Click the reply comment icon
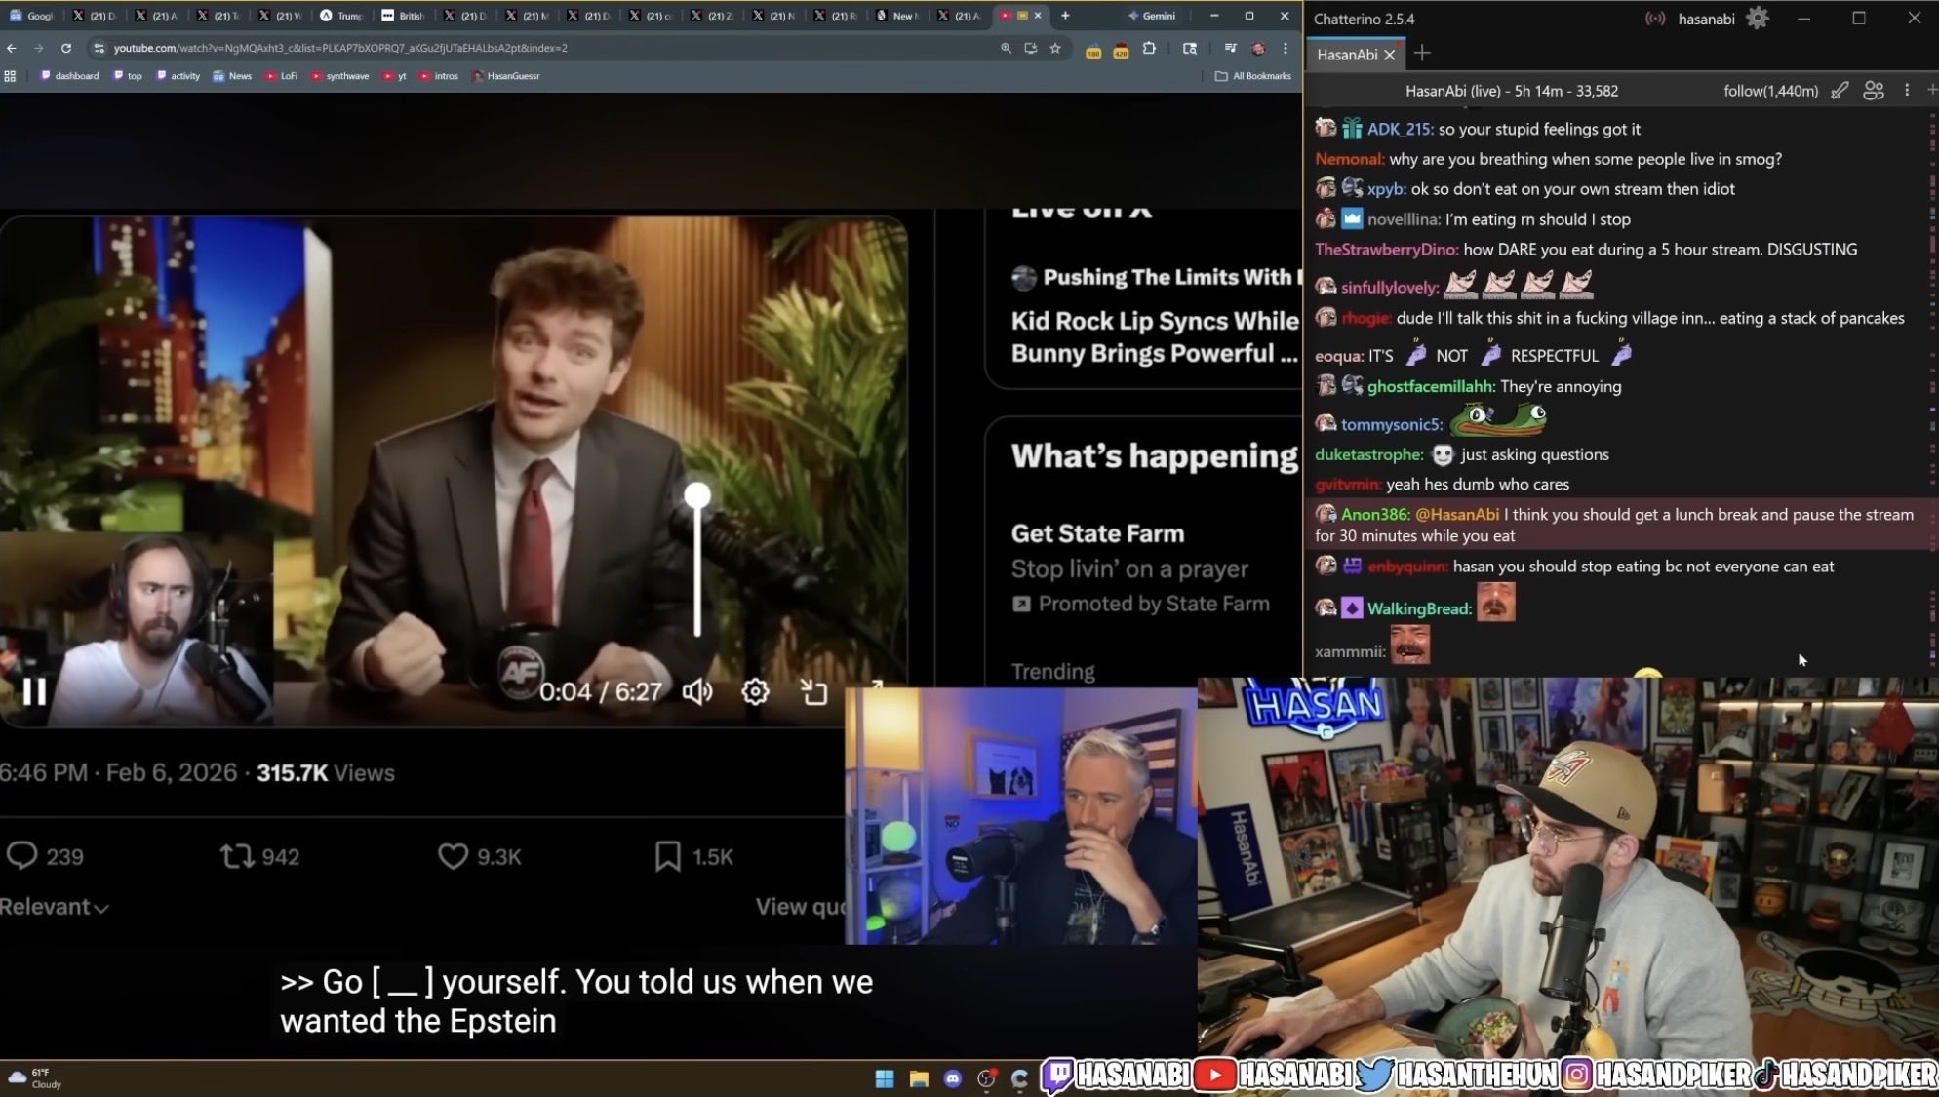Screen dimensions: 1939x1097 (x=21, y=856)
